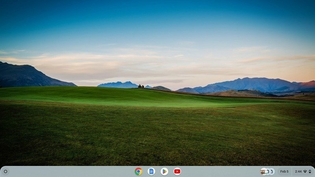
Task: Click the dark mountain on the left
Action: [24, 77]
